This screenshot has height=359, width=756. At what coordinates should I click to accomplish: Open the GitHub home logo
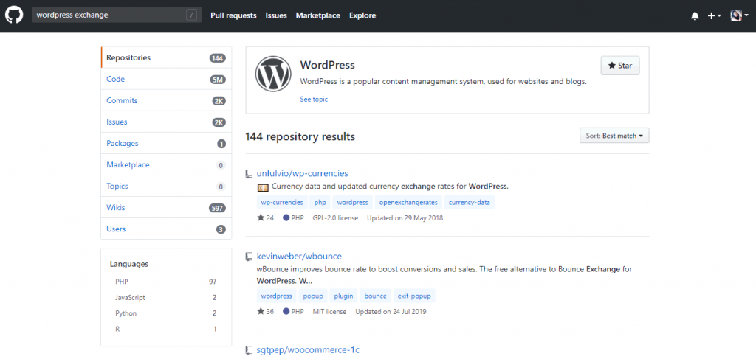(x=14, y=15)
